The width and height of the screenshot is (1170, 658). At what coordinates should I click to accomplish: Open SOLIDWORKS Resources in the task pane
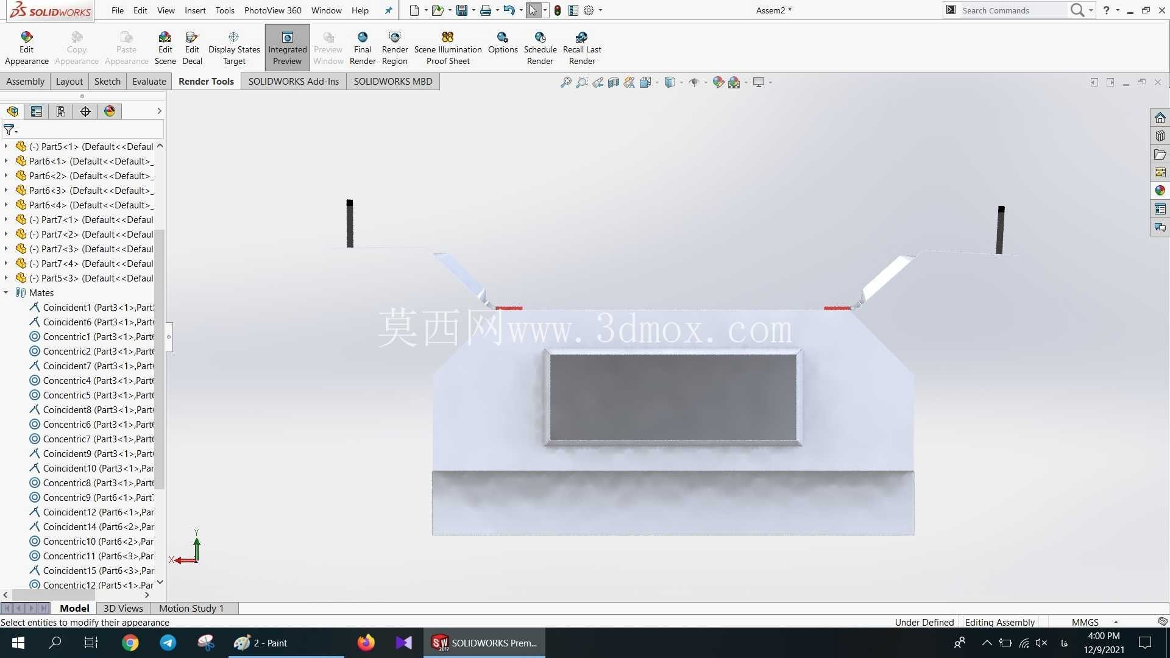[1160, 118]
